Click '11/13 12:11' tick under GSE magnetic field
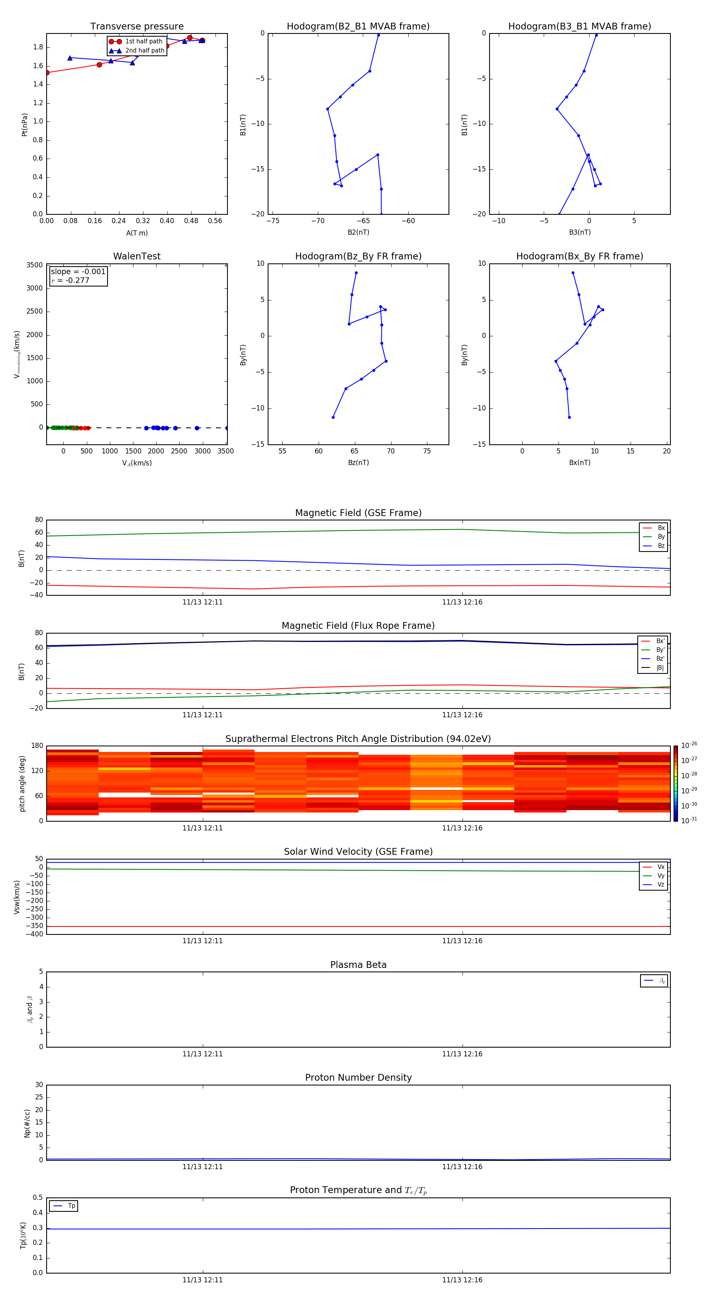Screen dimensions: 717x1315 pyautogui.click(x=203, y=603)
